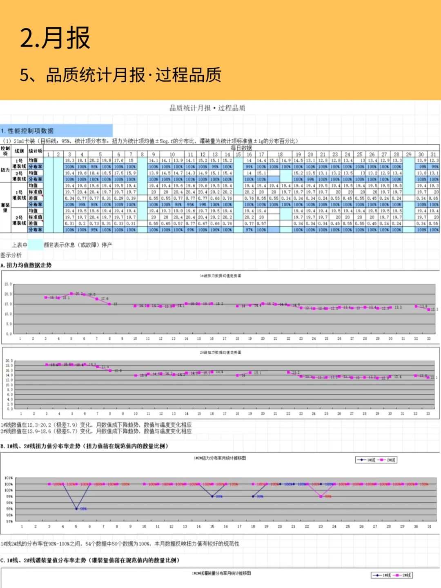Select the "扭力" control-item cell in the table

coord(5,170)
